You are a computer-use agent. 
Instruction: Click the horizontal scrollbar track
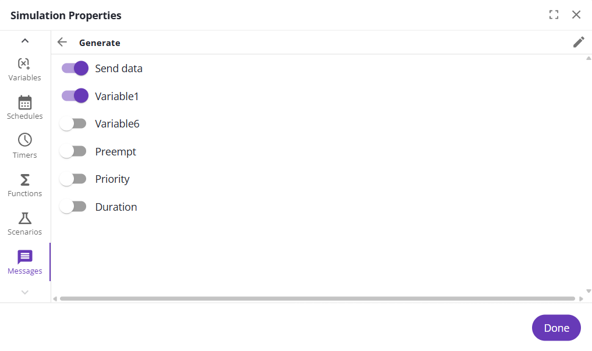(x=317, y=299)
